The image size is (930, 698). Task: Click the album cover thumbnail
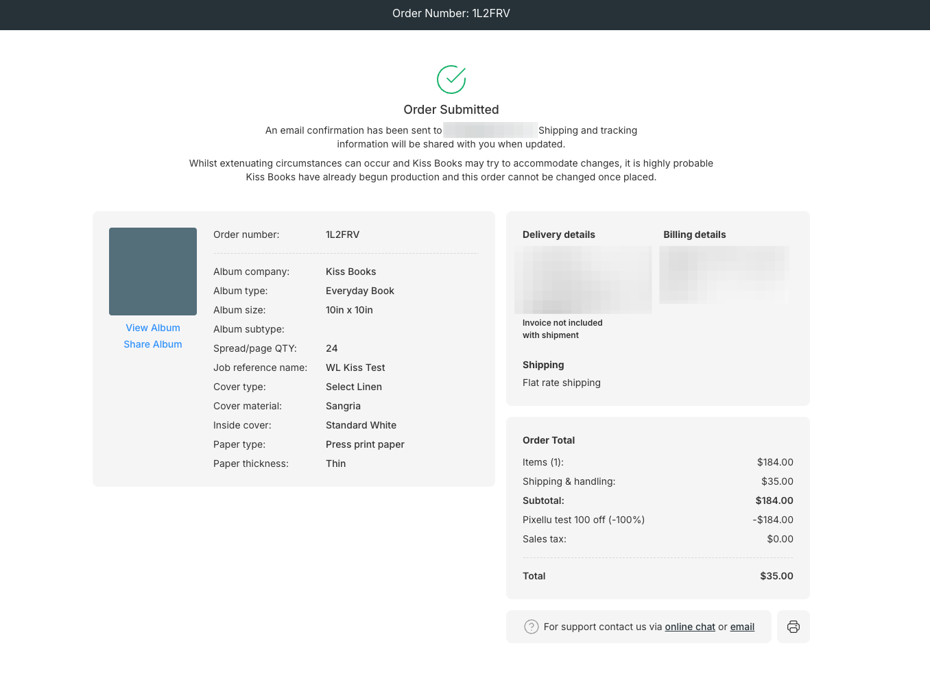[153, 272]
